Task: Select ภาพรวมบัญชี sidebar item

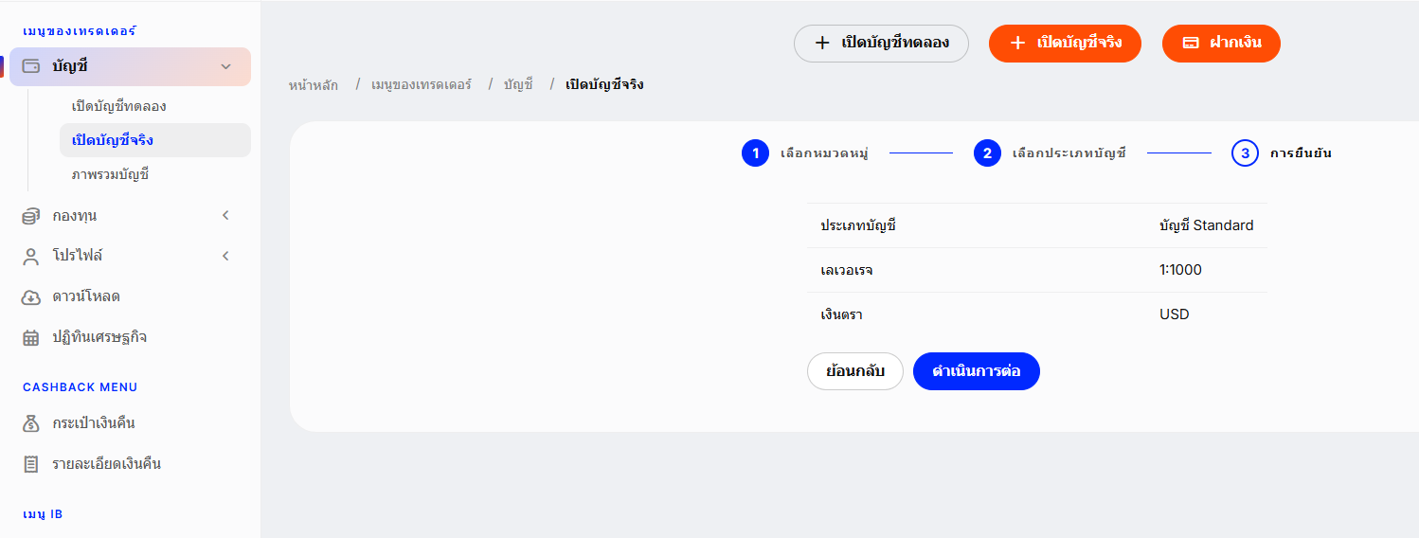Action: [111, 174]
